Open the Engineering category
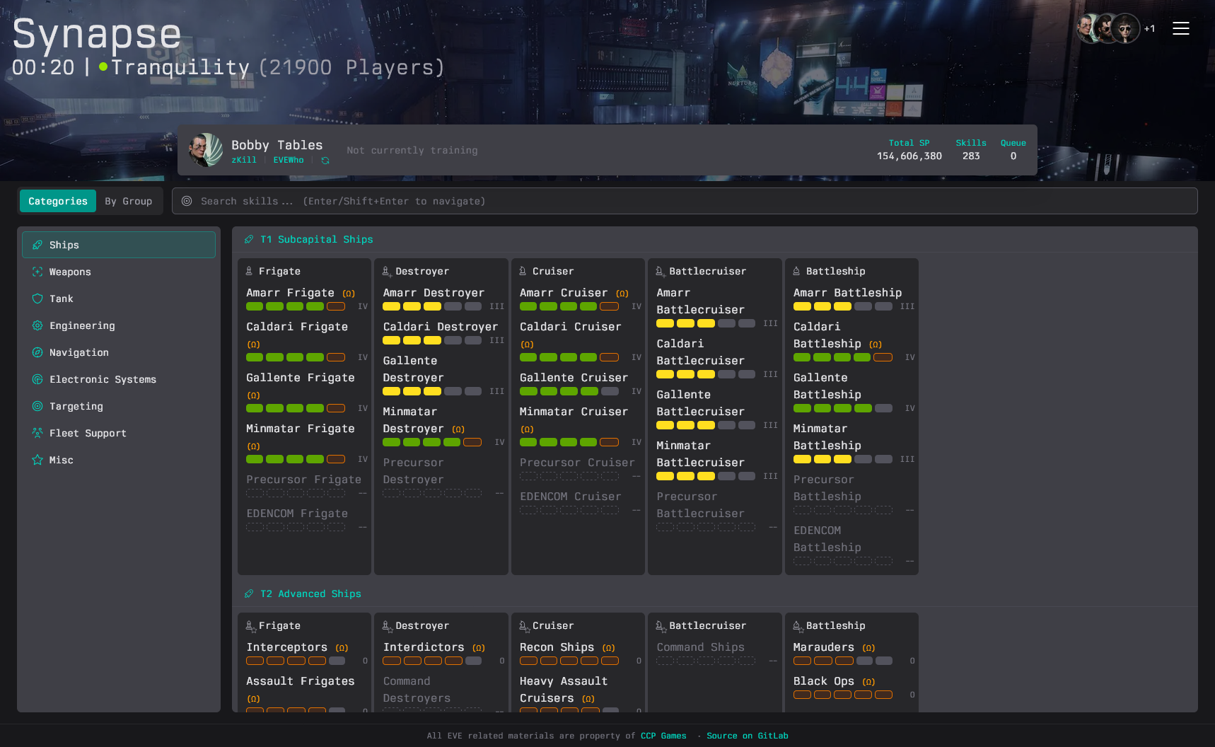 [119, 325]
